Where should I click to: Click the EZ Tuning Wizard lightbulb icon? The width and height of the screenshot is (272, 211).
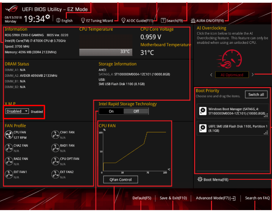(x=83, y=20)
